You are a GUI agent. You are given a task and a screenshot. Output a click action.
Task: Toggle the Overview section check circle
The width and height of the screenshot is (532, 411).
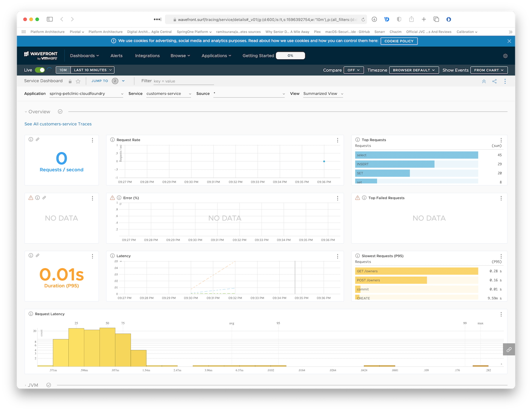60,112
